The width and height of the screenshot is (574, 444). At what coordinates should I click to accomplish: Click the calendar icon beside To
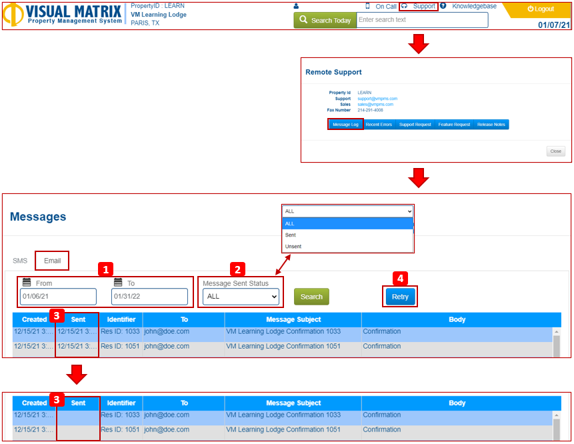click(118, 283)
